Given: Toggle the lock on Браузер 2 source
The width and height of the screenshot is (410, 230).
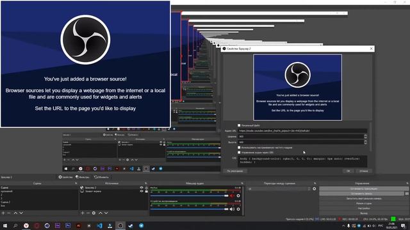Looking at the screenshot, I should (147, 187).
